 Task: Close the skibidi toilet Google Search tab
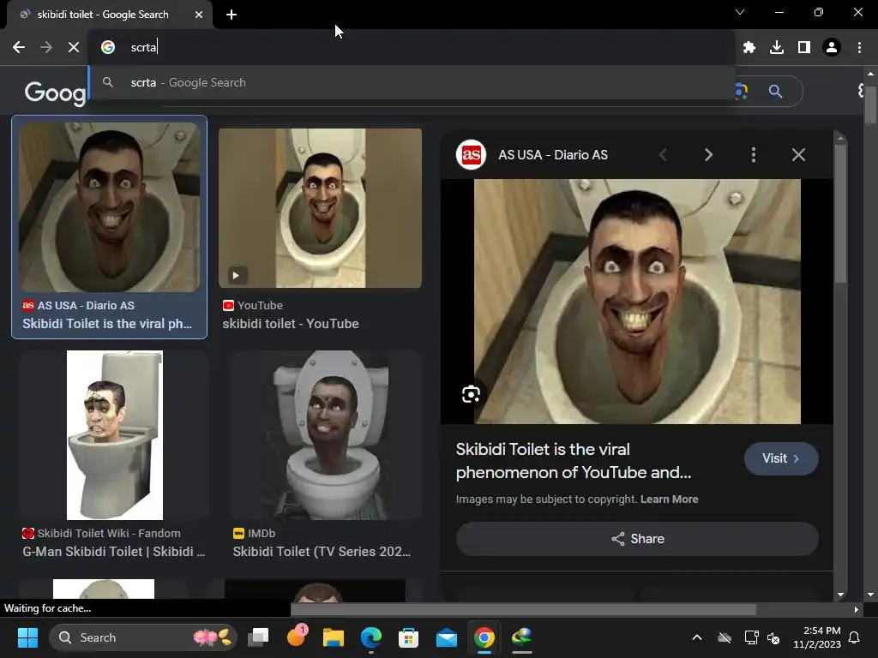click(199, 15)
